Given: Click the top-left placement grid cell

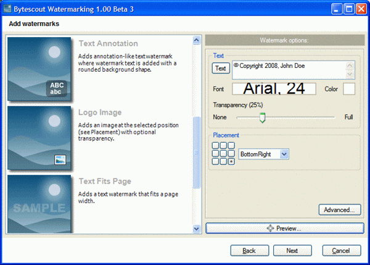Looking at the screenshot, I should (x=216, y=146).
